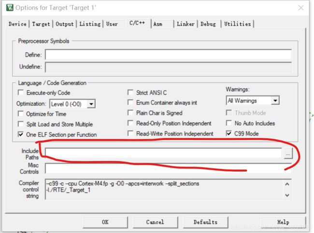Select the User tab
Viewport: 314px width, 233px height.
tap(112, 24)
